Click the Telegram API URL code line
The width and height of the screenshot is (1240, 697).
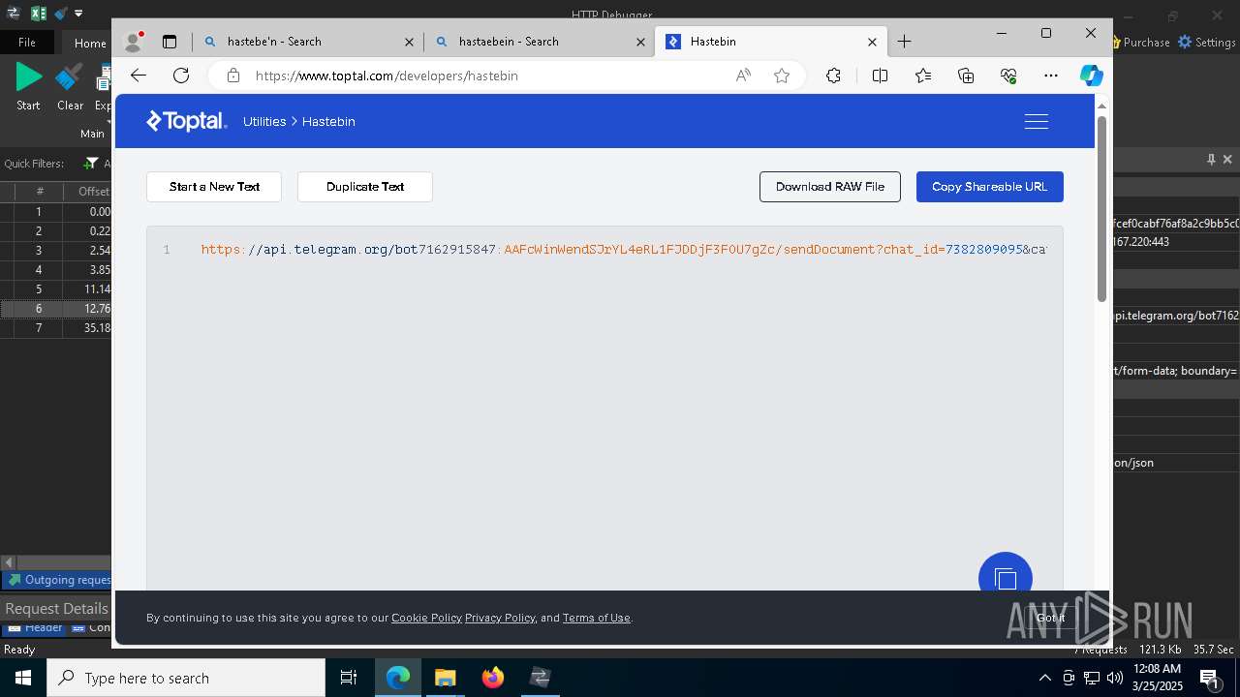coord(623,250)
